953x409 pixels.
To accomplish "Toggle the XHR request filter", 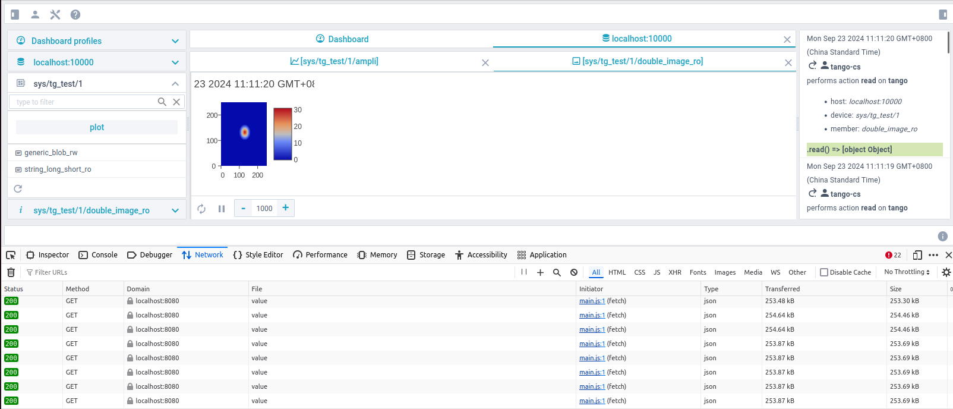I will pyautogui.click(x=675, y=272).
